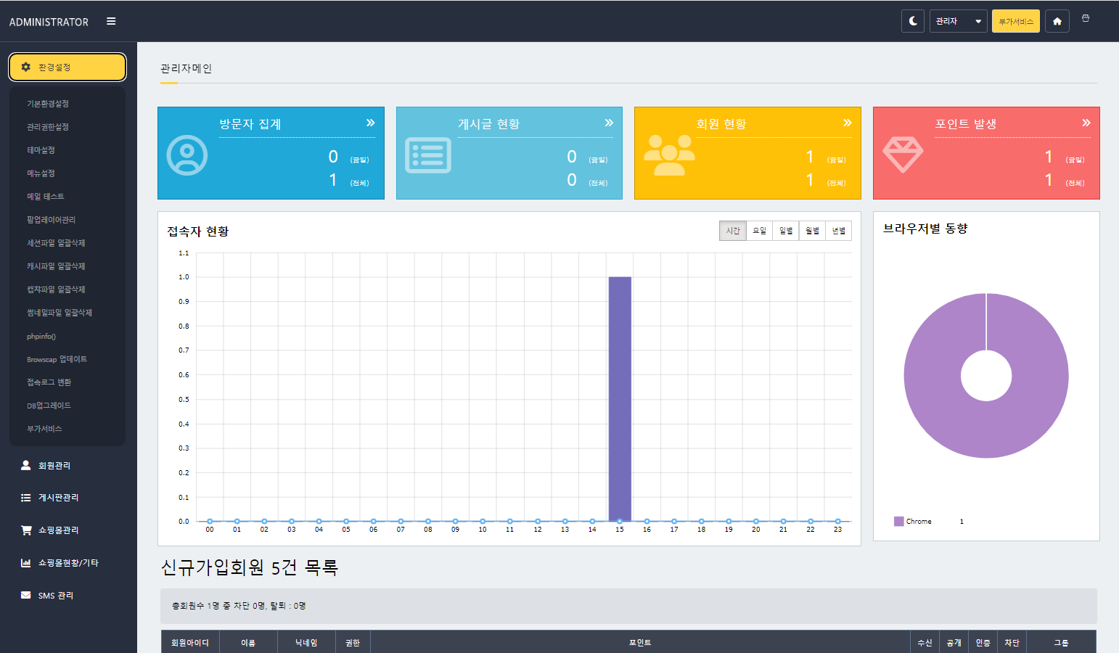Open phpinfo() sidebar link

pos(41,337)
